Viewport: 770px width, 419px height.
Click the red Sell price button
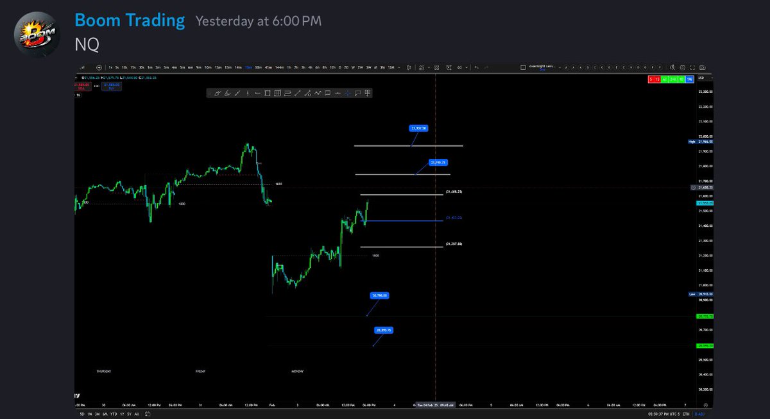(81, 86)
